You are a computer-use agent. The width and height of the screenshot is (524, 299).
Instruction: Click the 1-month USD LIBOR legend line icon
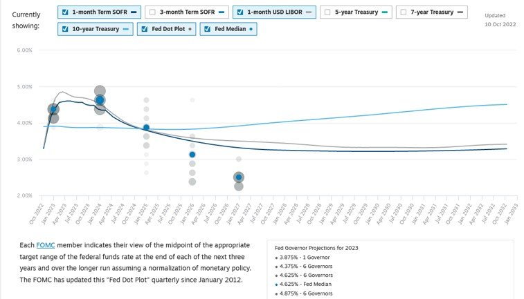coord(309,12)
